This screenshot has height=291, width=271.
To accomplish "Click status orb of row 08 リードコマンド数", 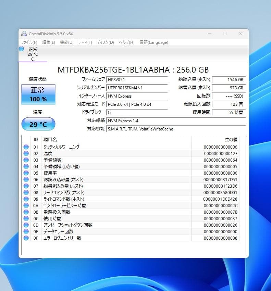I will tap(26, 192).
